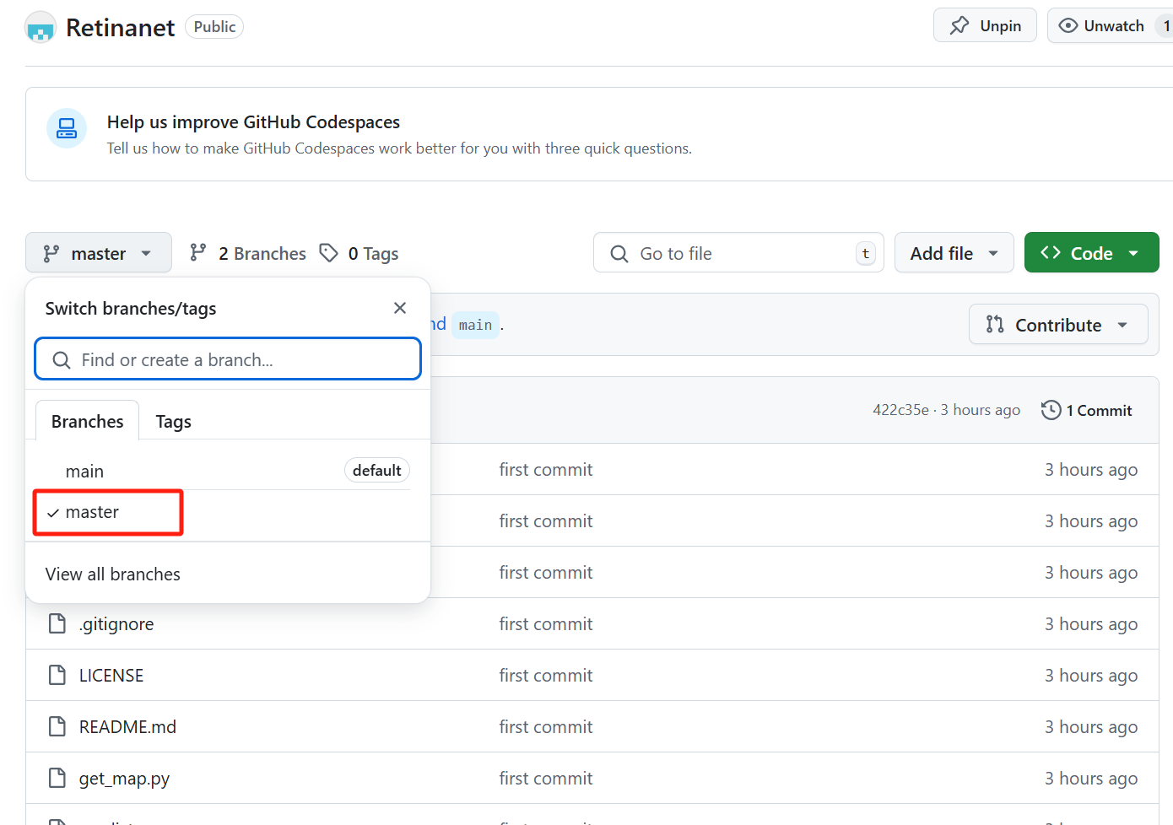The width and height of the screenshot is (1173, 825).
Task: Click the Unwatch button
Action: [1111, 26]
